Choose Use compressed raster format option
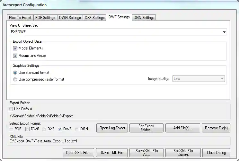The image size is (239, 161). click(15, 79)
